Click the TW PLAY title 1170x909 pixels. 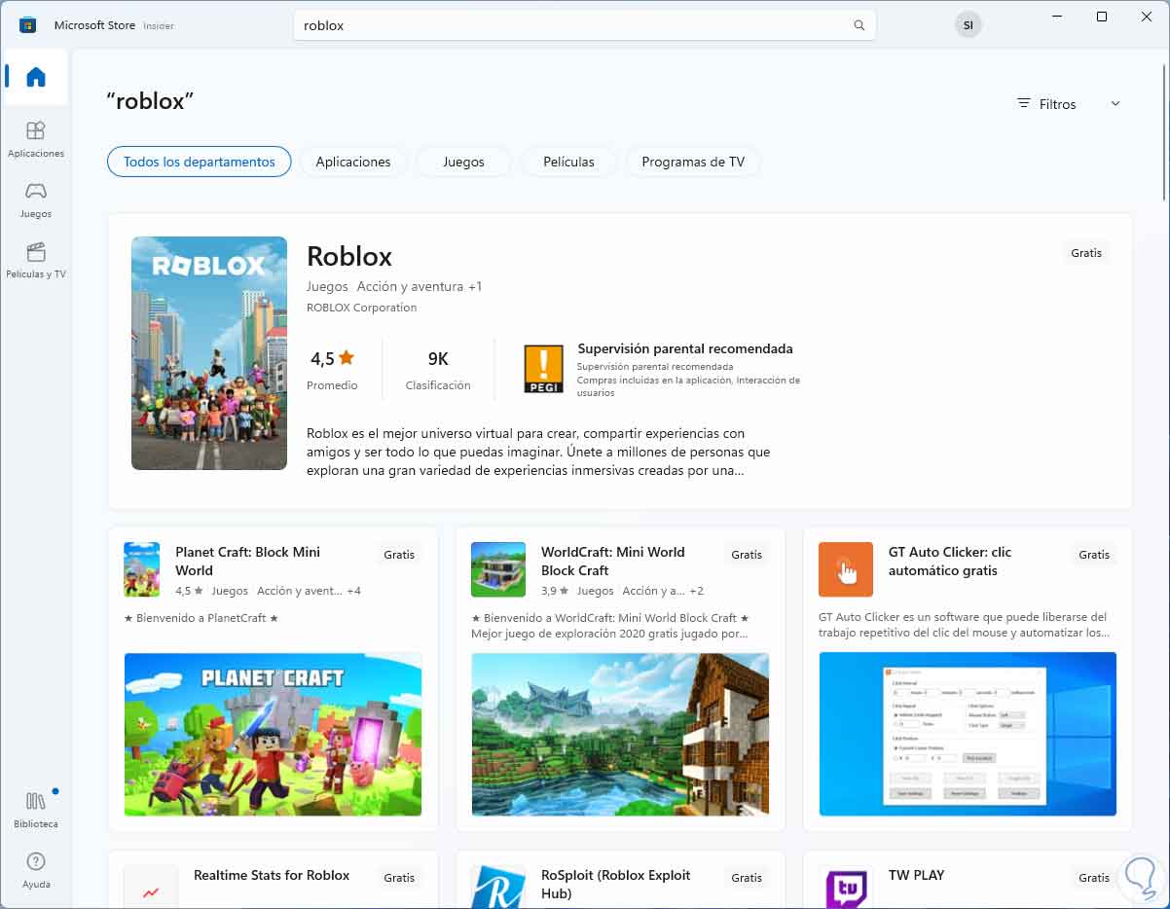coord(917,875)
